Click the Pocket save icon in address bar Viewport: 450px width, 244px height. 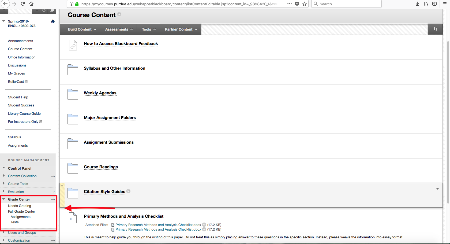(x=297, y=4)
